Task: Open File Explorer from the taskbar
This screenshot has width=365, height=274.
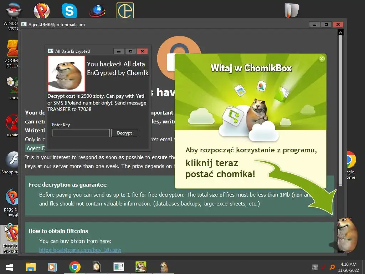Action: point(31,267)
